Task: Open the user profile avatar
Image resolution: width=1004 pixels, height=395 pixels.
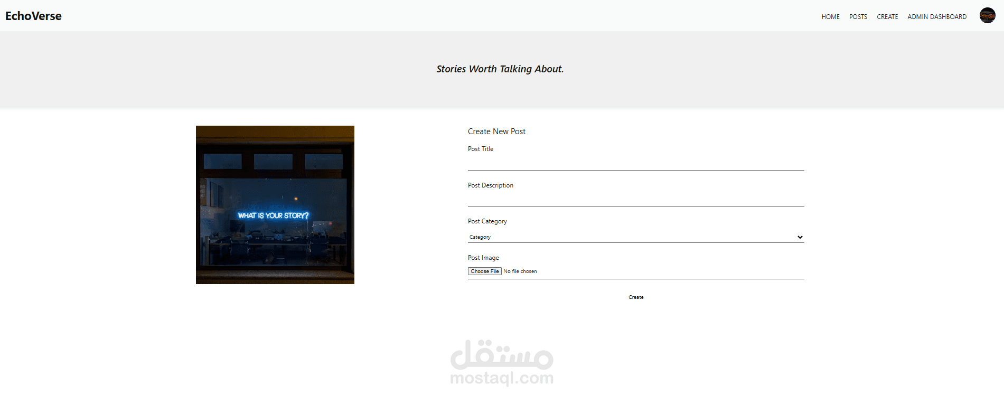Action: point(987,16)
